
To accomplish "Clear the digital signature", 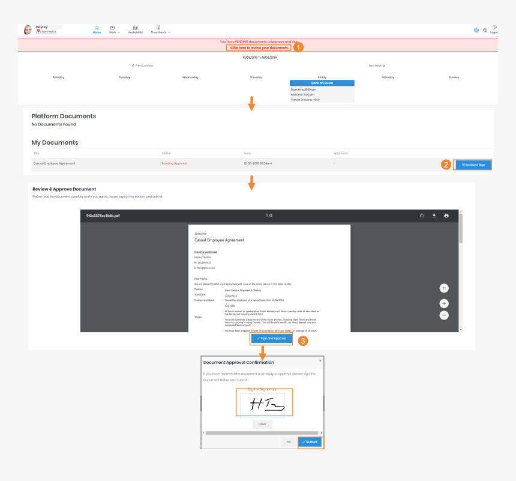I will click(x=262, y=424).
